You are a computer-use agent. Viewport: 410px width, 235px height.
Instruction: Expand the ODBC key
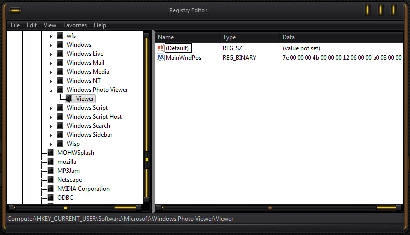(x=42, y=198)
